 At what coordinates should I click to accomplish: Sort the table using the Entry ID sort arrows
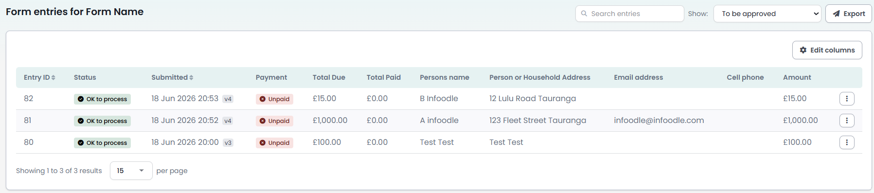54,78
